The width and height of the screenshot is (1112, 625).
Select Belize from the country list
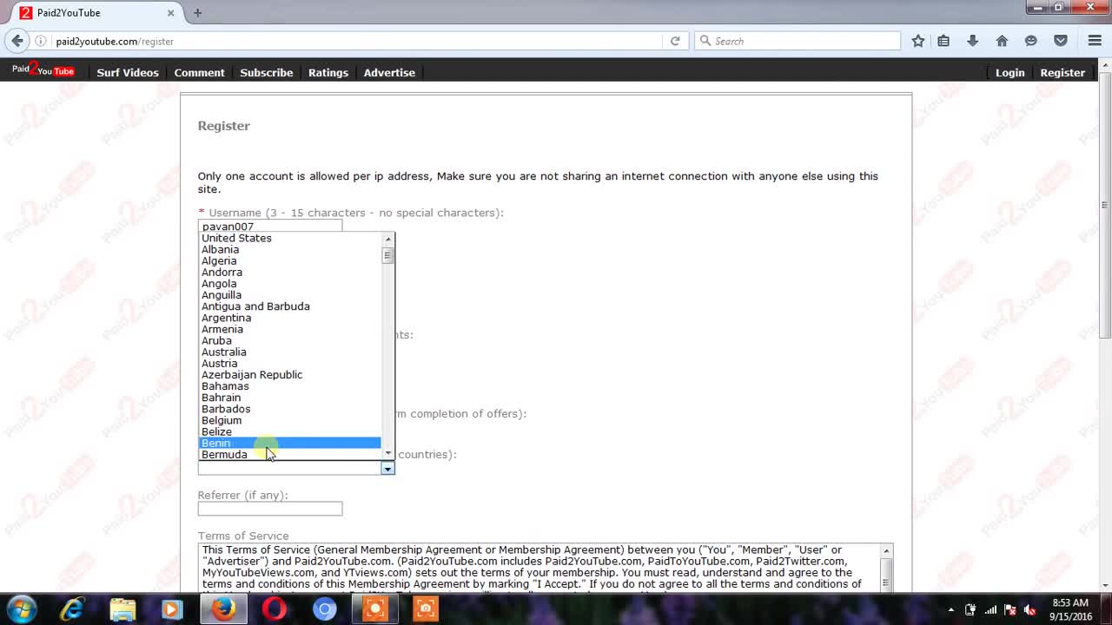290,431
